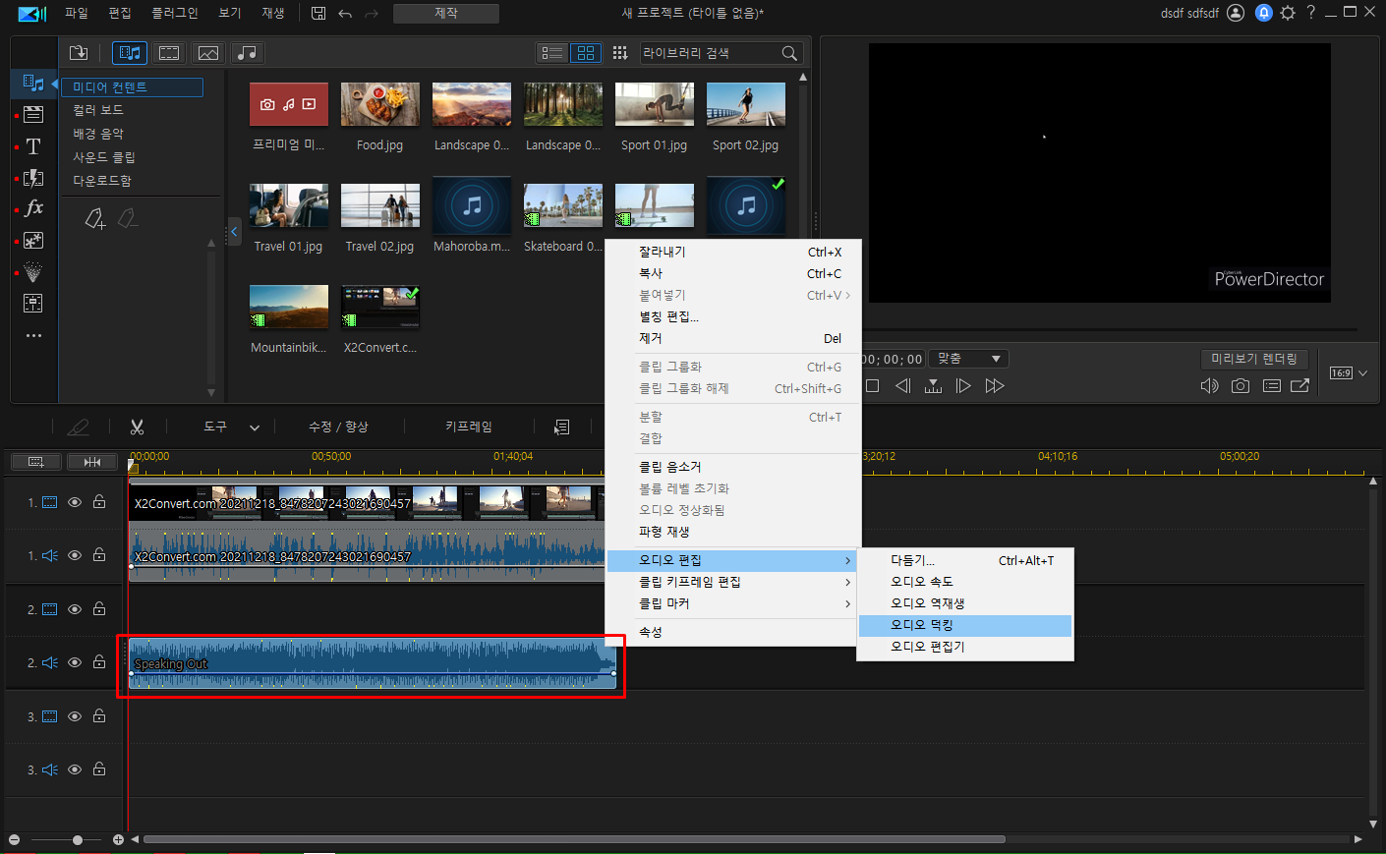Screen dimensions: 1386x854
Task: Open the fx Effects room
Action: [x=33, y=208]
